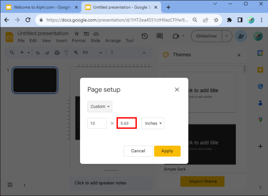Open the Inches unit dropdown

coord(153,123)
